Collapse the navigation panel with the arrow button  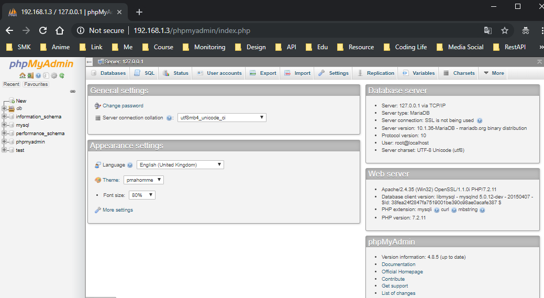[90, 62]
